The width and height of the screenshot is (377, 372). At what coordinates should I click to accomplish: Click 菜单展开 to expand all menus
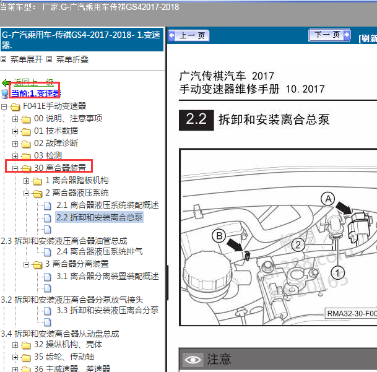pos(27,59)
